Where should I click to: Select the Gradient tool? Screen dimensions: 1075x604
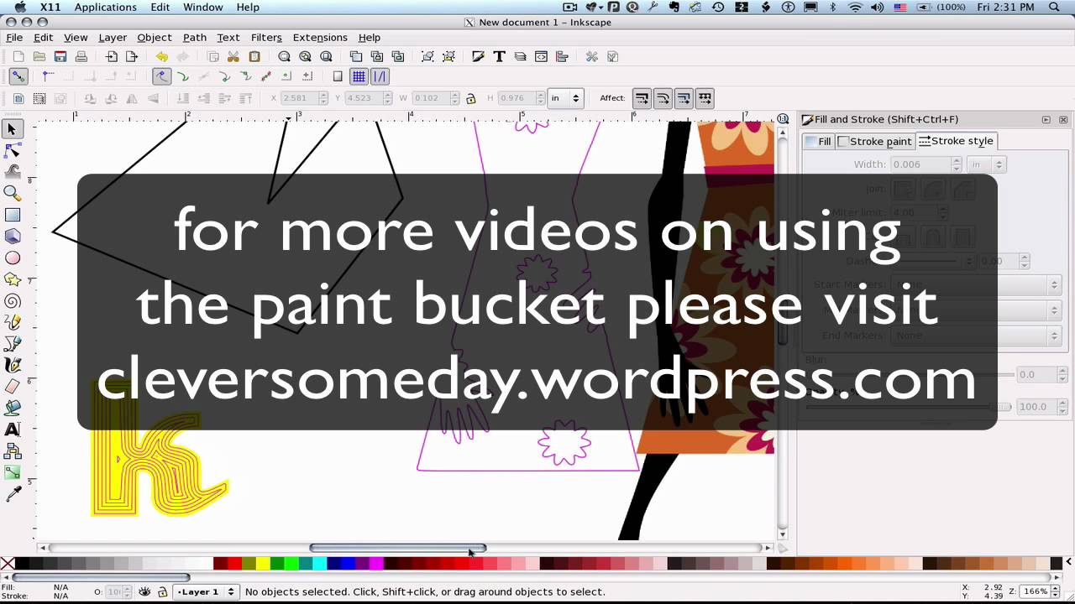[12, 473]
